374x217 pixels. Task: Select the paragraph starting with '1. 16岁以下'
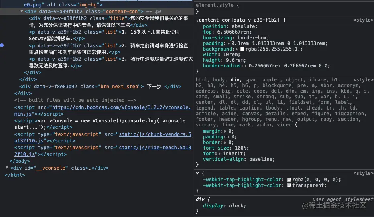pos(104,35)
